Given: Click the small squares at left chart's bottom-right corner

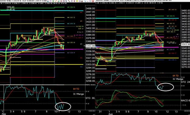Looking at the screenshot, I should pyautogui.click(x=92, y=111).
